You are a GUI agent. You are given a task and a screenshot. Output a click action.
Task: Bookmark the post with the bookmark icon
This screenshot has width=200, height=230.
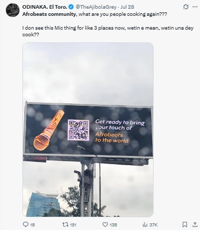185,224
